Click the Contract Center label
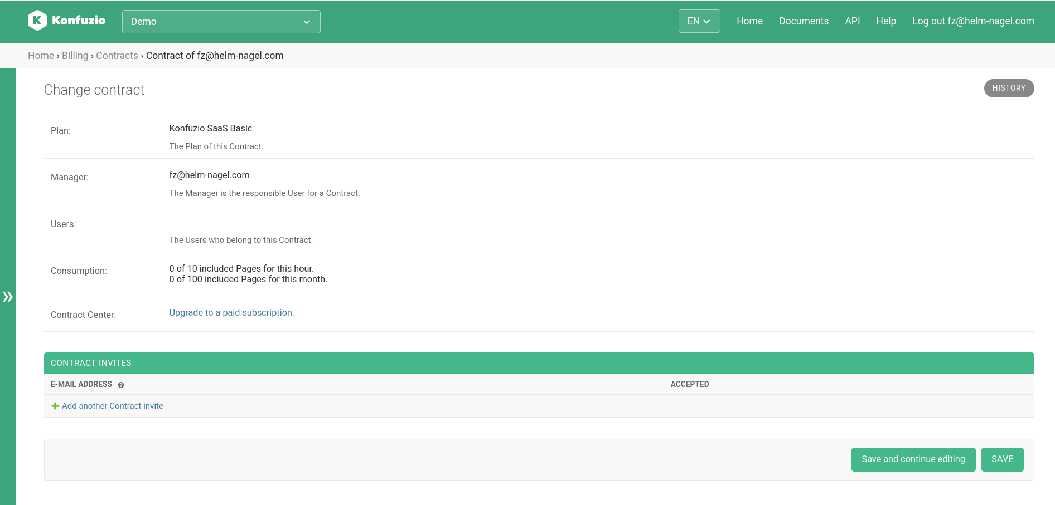This screenshot has height=505, width=1055. tap(83, 315)
